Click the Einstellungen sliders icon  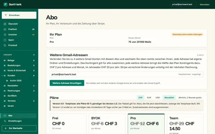click(5, 121)
